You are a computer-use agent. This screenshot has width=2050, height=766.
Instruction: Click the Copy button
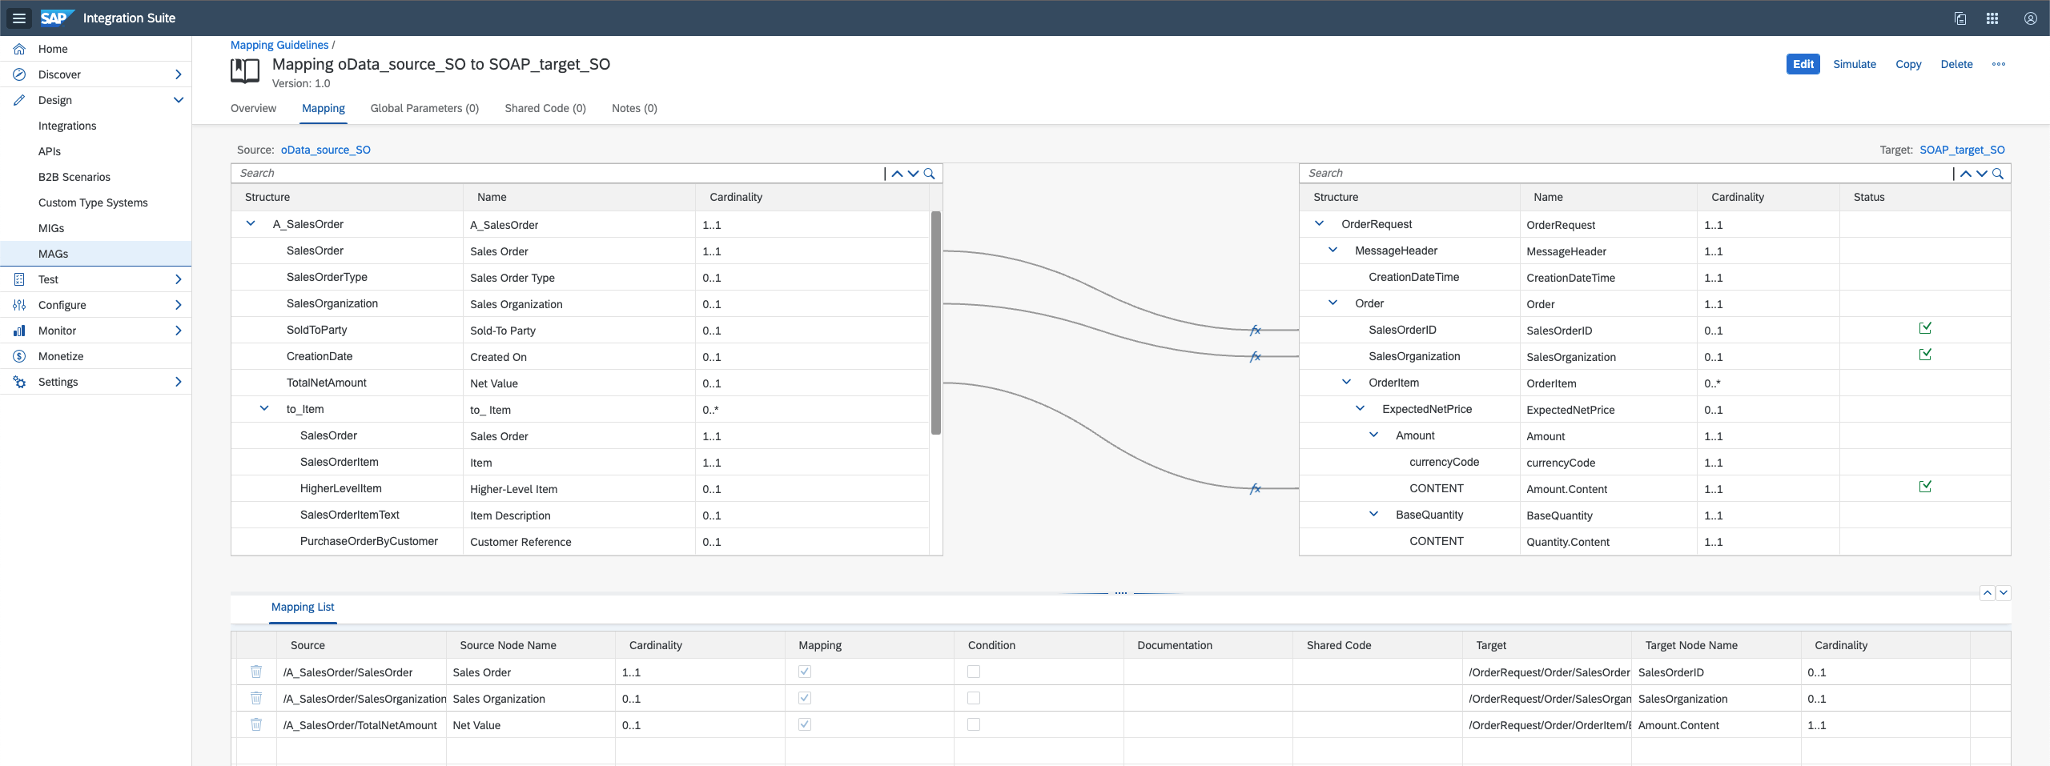pyautogui.click(x=1908, y=64)
